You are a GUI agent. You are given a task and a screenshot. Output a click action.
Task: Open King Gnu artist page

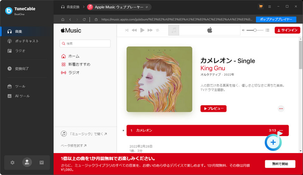click(212, 68)
